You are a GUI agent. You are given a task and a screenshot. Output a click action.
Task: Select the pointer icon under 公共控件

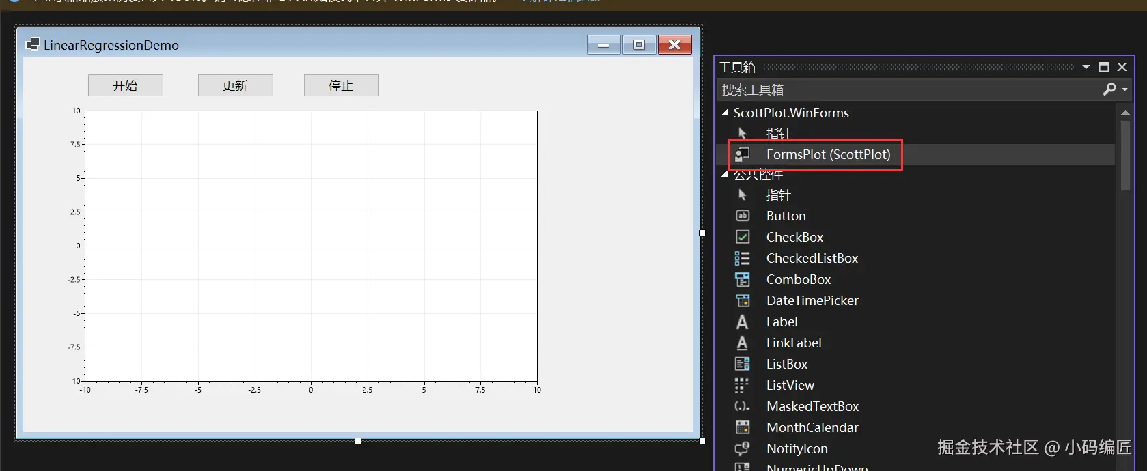coord(743,195)
